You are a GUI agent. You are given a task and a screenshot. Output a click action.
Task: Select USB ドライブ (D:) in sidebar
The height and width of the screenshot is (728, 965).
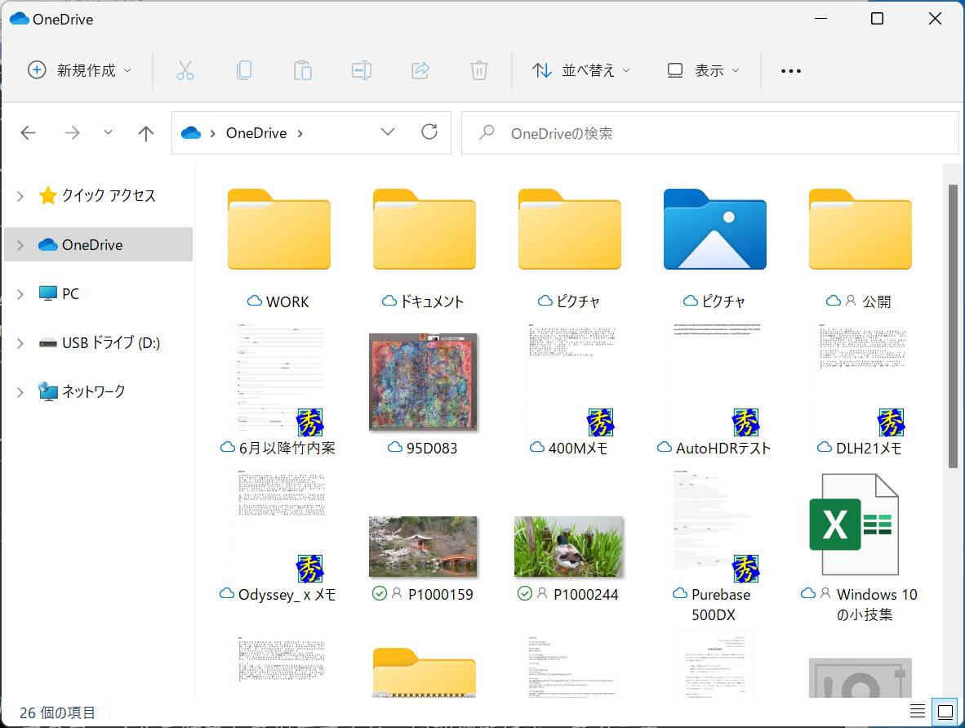pyautogui.click(x=99, y=342)
